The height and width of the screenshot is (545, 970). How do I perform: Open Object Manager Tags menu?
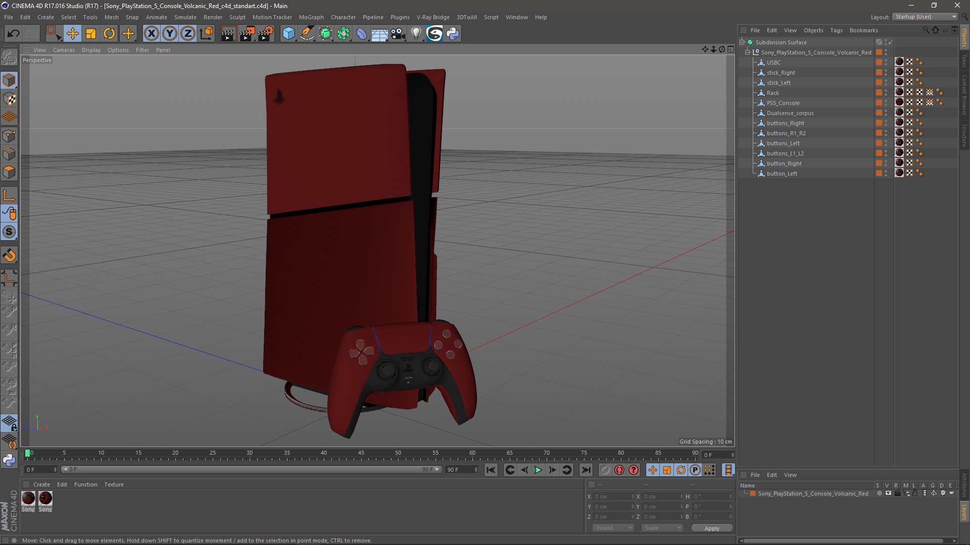pyautogui.click(x=836, y=30)
